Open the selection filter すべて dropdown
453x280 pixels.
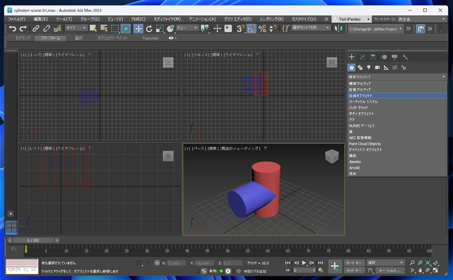point(76,28)
